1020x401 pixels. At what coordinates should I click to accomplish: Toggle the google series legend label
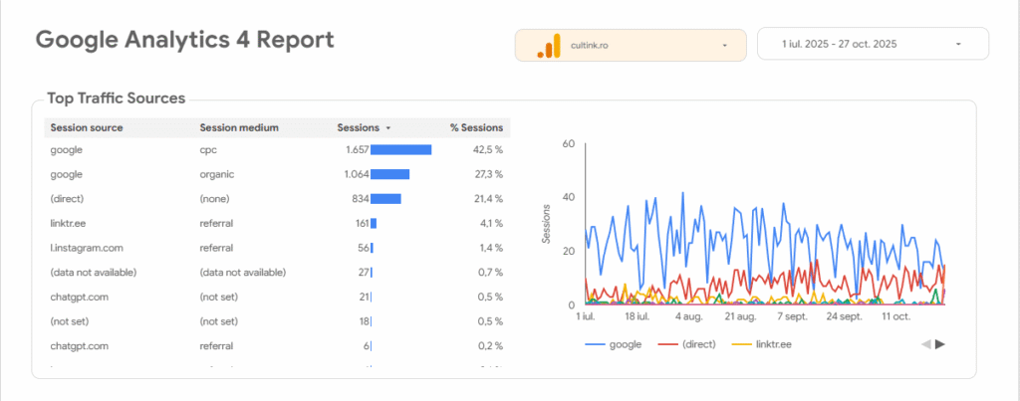[626, 344]
